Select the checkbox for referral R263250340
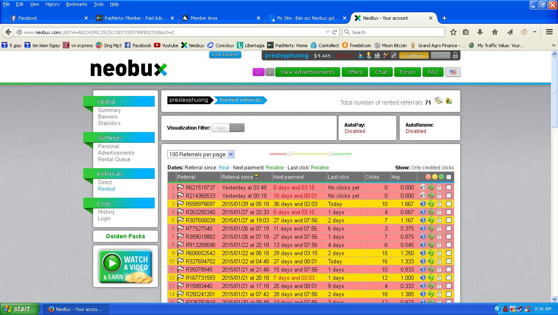Screen dimensions: 558x315 pyautogui.click(x=448, y=212)
